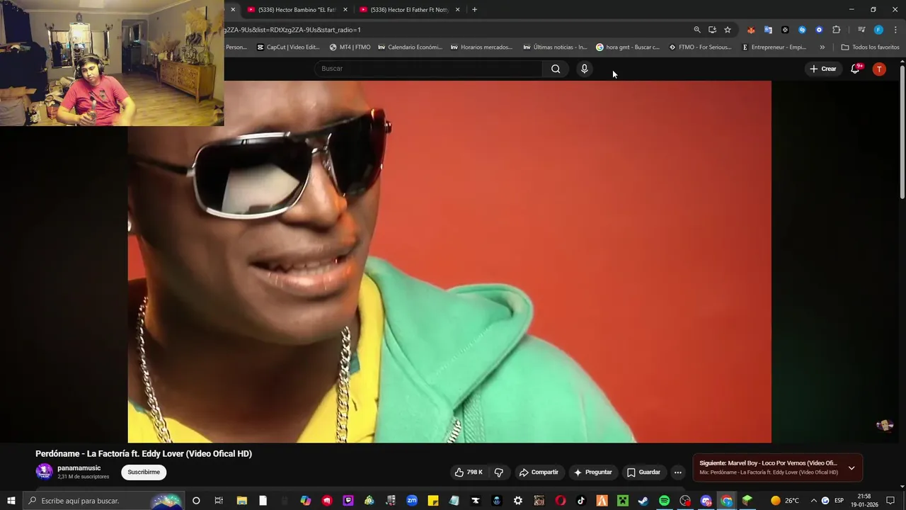
Task: Open MetaMask fox extension
Action: tap(751, 30)
